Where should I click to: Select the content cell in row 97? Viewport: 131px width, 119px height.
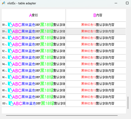coord(96,84)
